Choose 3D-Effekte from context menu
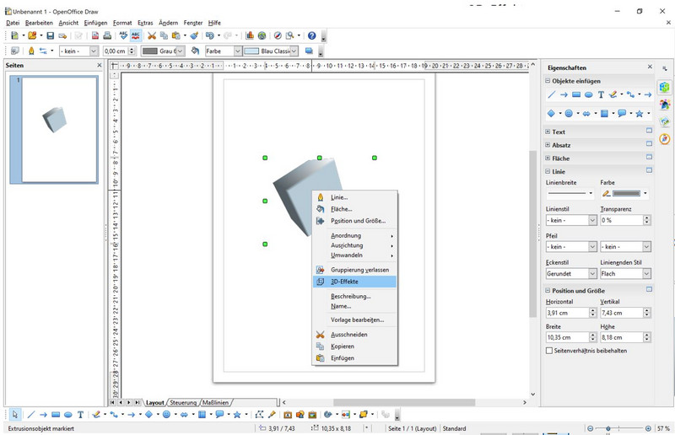This screenshot has width=675, height=435. pyautogui.click(x=345, y=282)
